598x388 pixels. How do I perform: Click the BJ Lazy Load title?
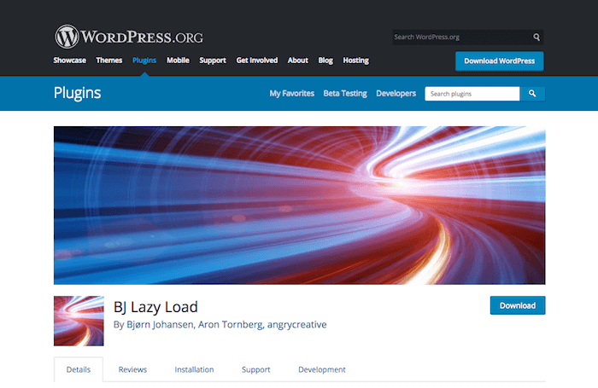(155, 307)
